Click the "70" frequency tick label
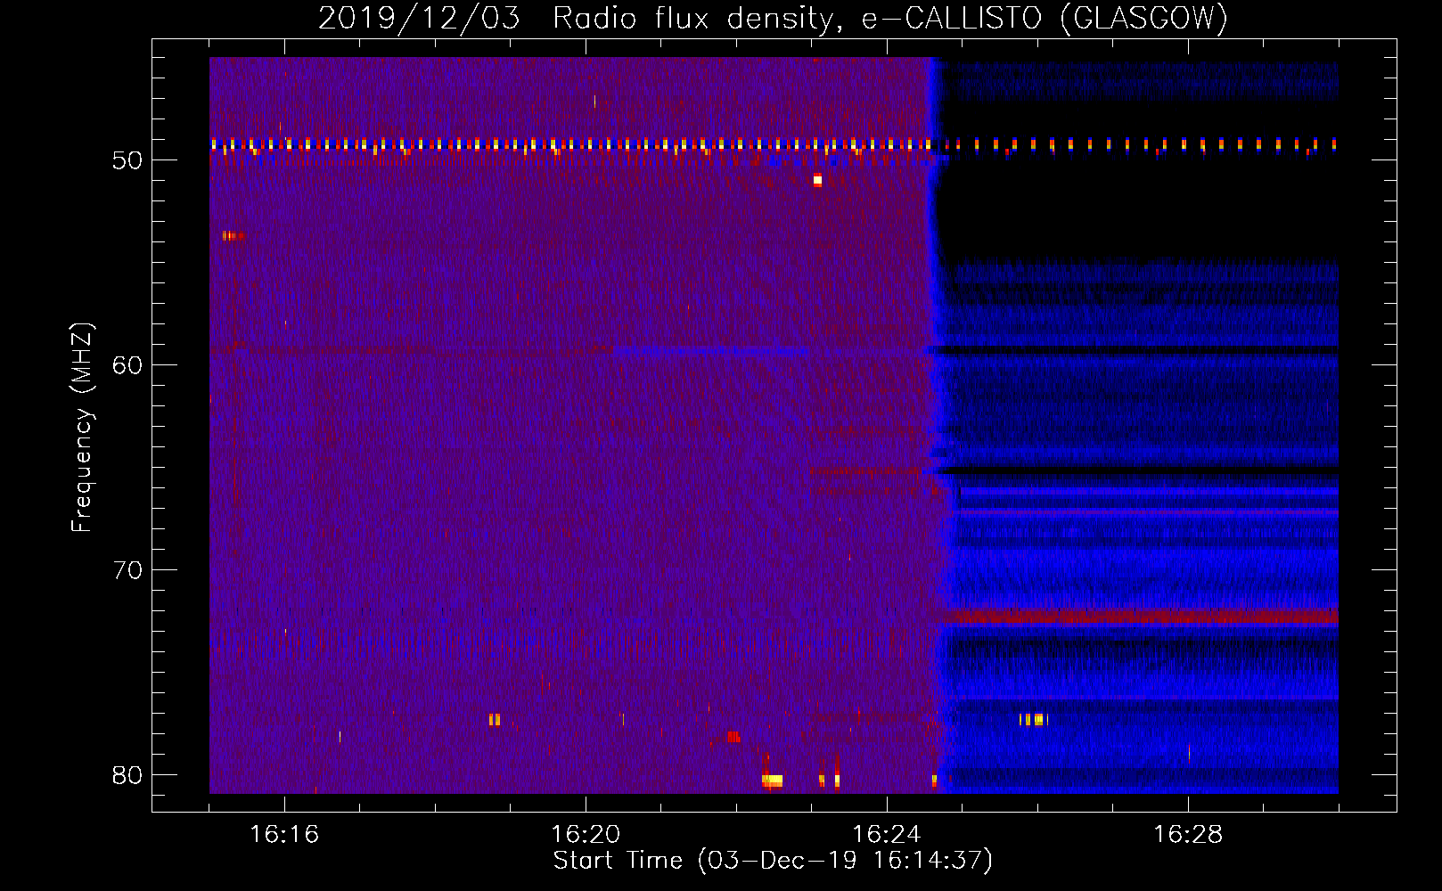This screenshot has height=891, width=1442. click(127, 570)
